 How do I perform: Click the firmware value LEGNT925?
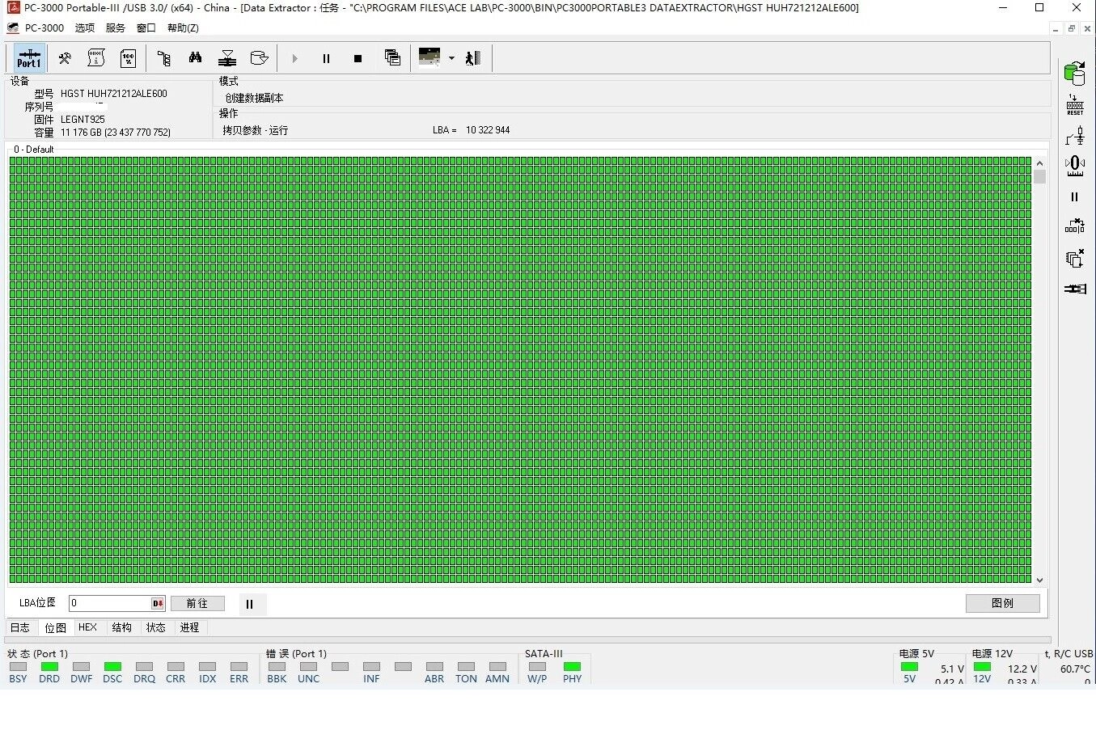pos(83,120)
